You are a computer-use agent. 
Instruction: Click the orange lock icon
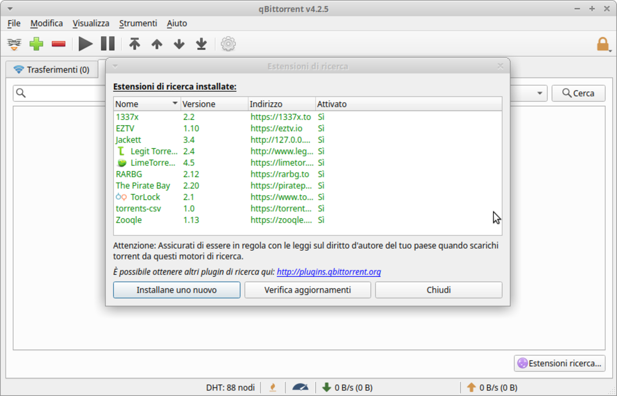point(602,44)
